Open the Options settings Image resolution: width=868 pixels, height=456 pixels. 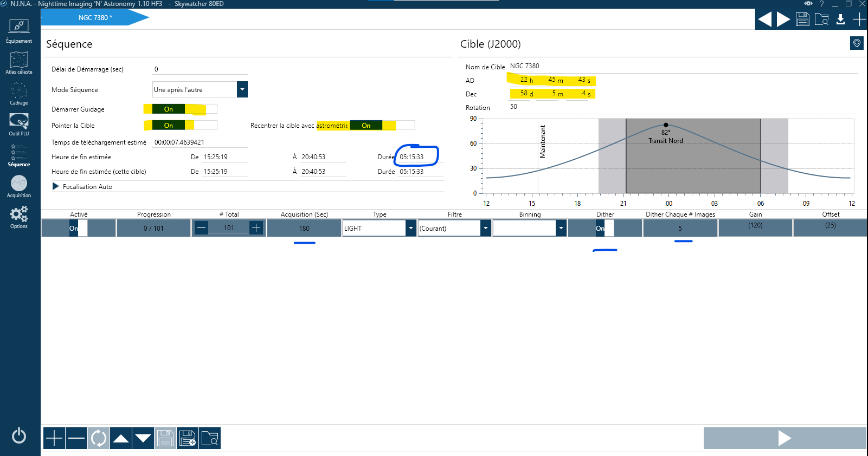tap(19, 217)
